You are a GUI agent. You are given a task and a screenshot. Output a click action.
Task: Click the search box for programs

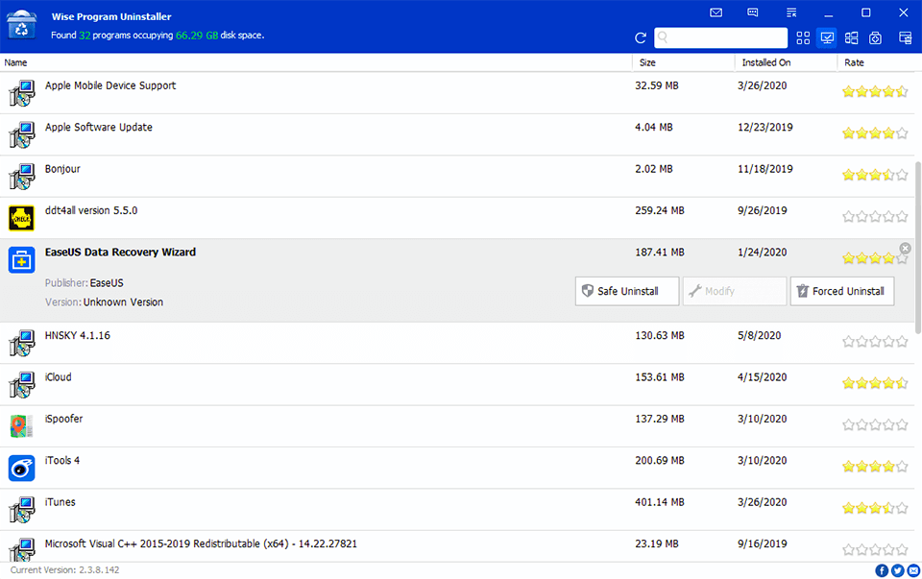click(721, 37)
